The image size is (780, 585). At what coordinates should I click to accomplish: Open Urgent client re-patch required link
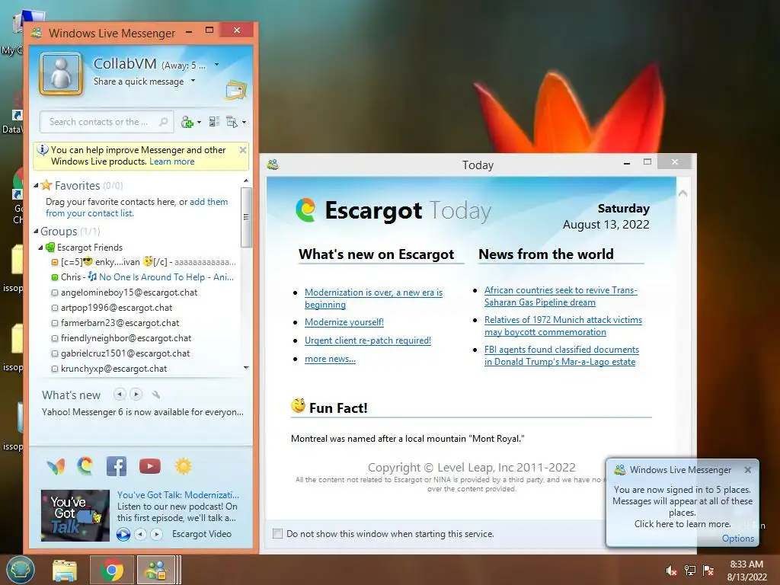[368, 340]
